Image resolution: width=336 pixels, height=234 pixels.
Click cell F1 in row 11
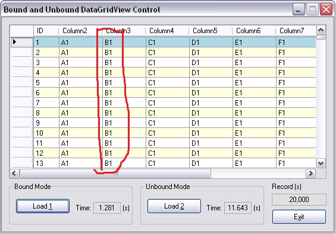tap(296, 143)
